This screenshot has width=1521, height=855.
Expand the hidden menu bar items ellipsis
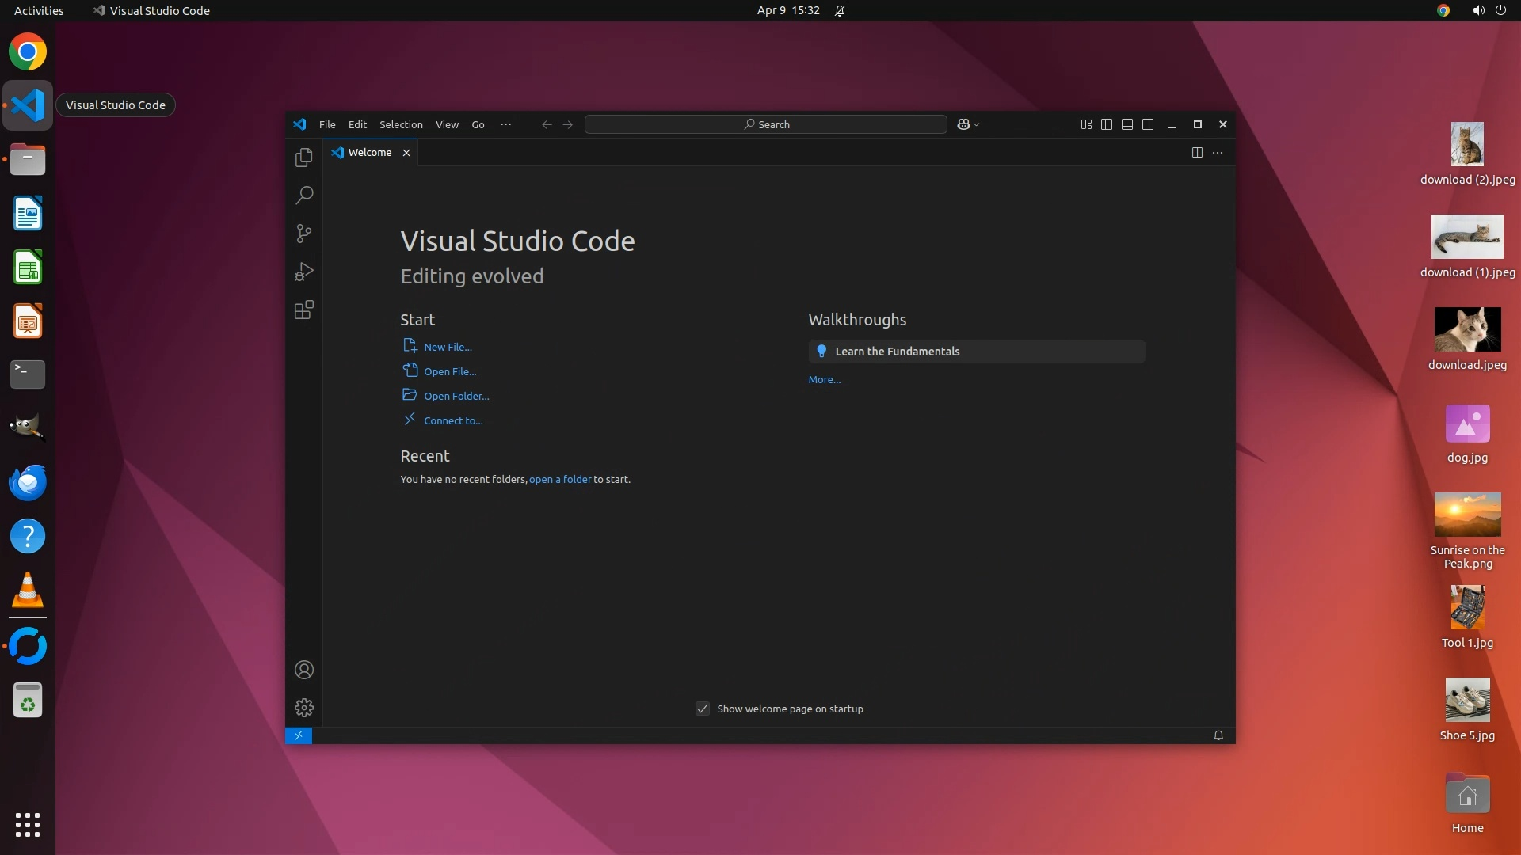(x=505, y=124)
